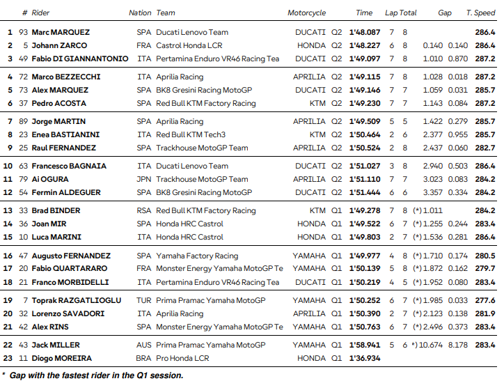Image resolution: width=504 pixels, height=381 pixels.
Task: Click the Castrol Honda LCR team name
Action: (x=189, y=45)
